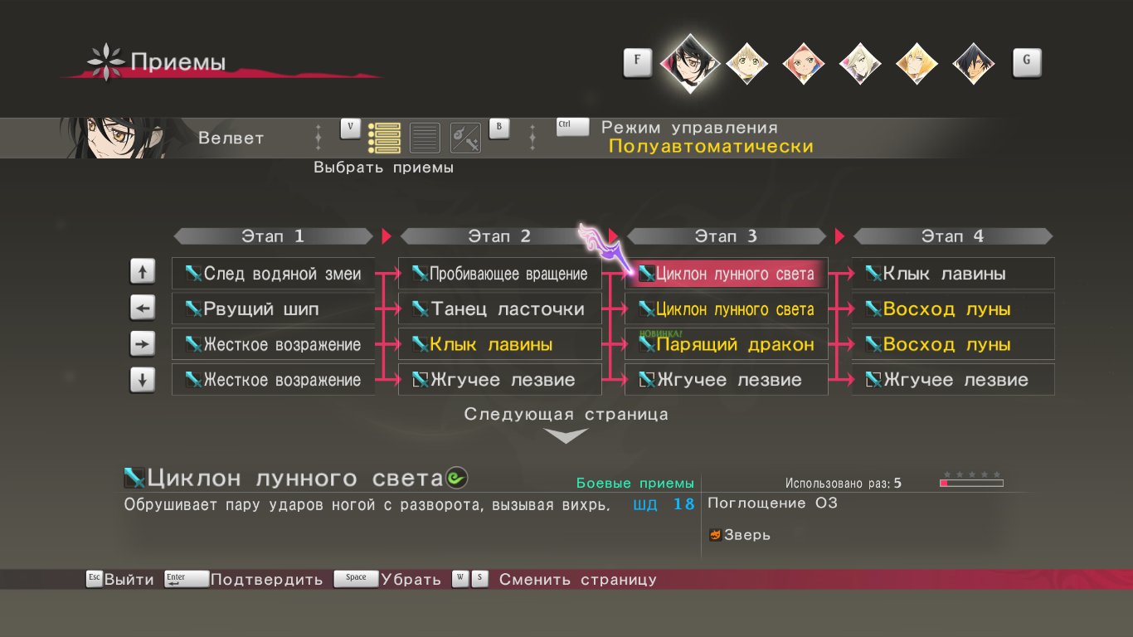The image size is (1133, 637).
Task: Click the up arrow key row icon
Action: 143,271
